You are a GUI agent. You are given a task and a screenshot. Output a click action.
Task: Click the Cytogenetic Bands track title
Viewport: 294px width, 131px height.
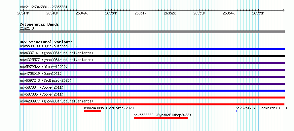39,24
